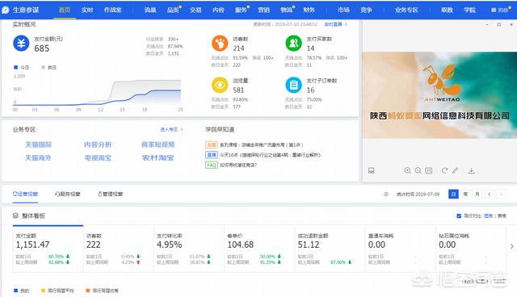This screenshot has width=517, height=297.
Task: Open 实时直播 via its arrow link
Action: click(x=336, y=24)
